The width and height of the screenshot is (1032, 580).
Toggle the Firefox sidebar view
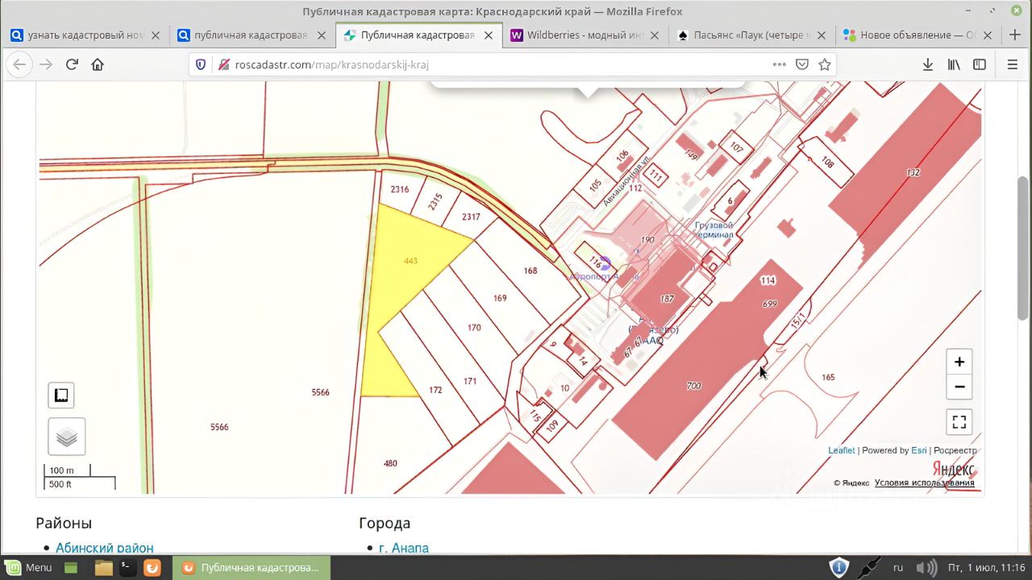(x=980, y=64)
